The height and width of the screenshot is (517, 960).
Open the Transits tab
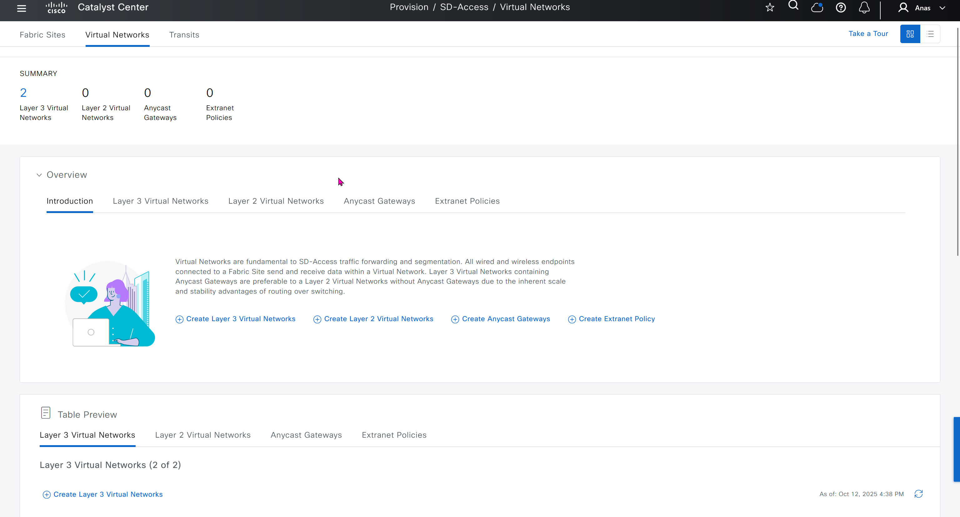(x=184, y=35)
